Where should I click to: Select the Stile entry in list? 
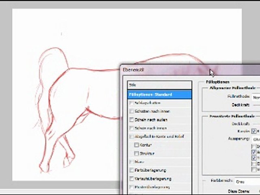click(159, 85)
